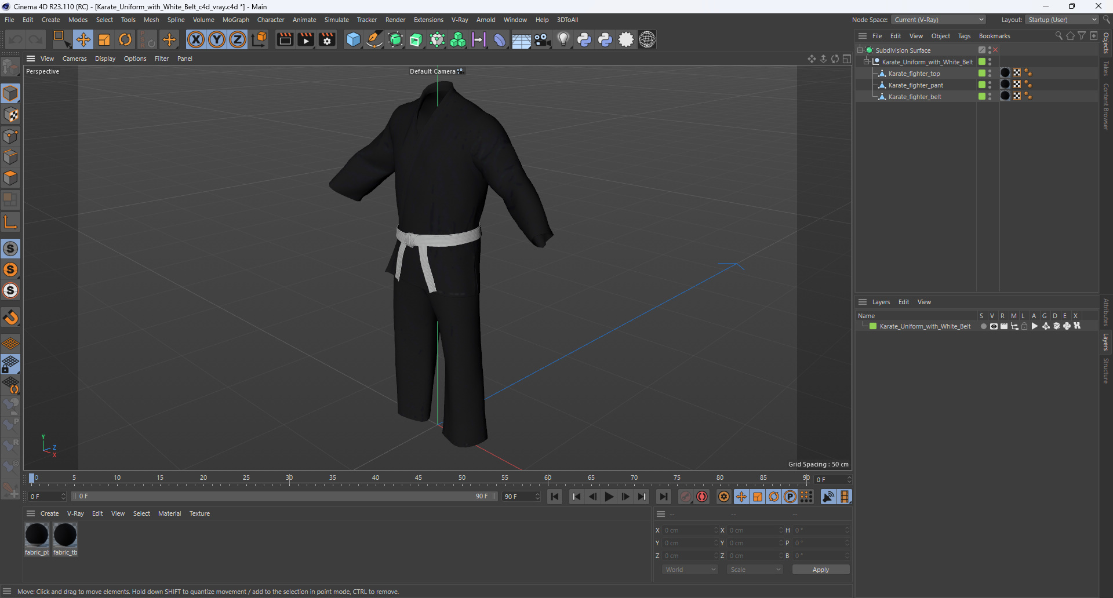This screenshot has width=1113, height=598.
Task: Toggle Autokeying record button
Action: (702, 497)
